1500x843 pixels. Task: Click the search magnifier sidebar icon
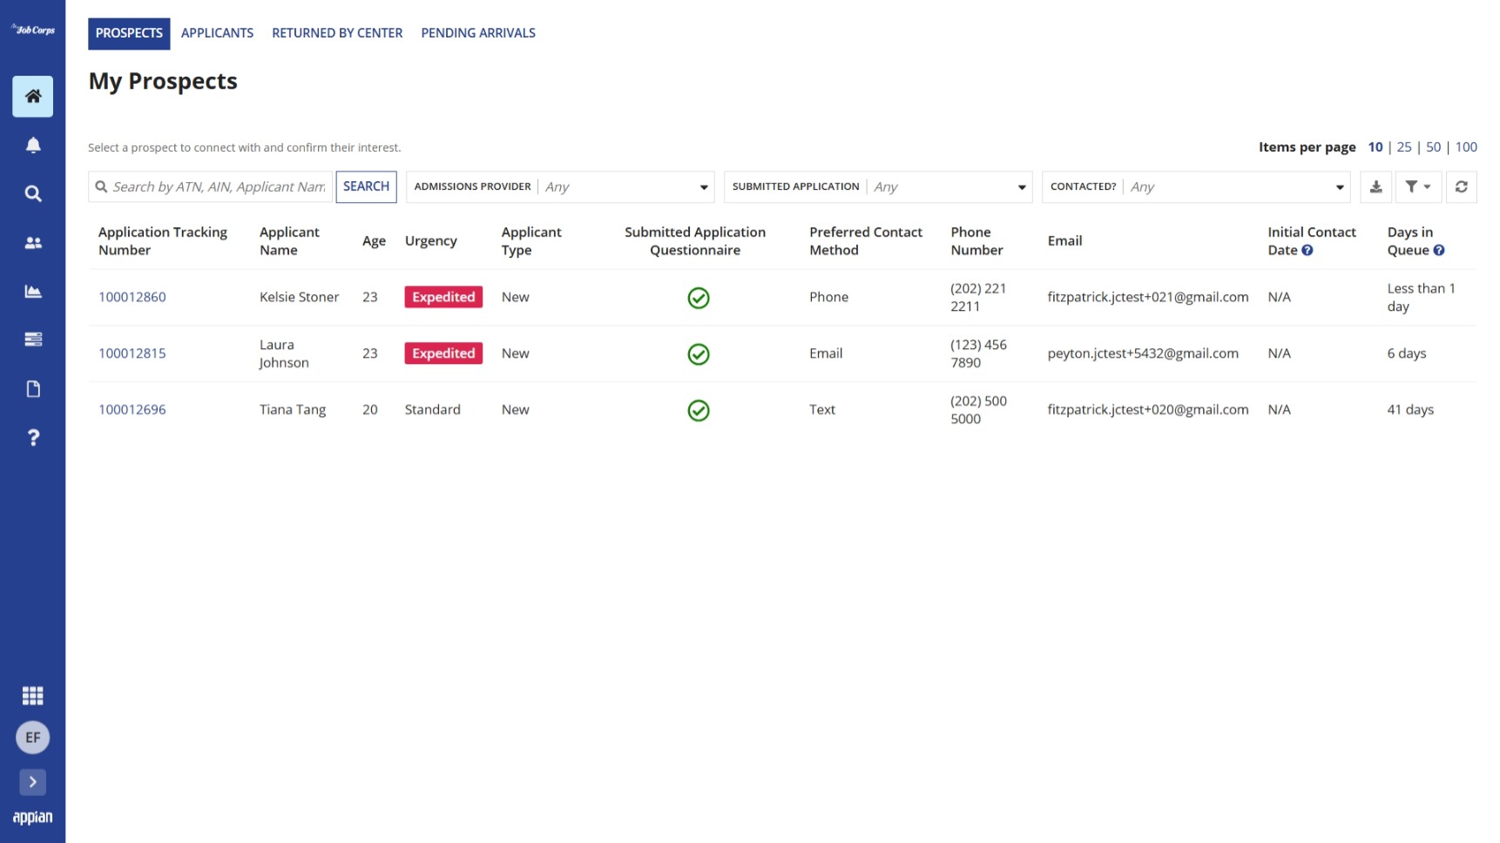(33, 193)
